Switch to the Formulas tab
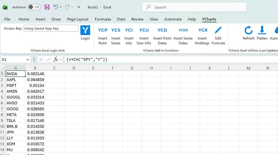Image resolution: width=278 pixels, height=155 pixels. (103, 19)
